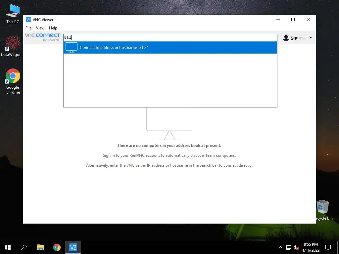Click the monitor icon in the connect suggestion
The height and width of the screenshot is (254, 339).
coord(72,48)
